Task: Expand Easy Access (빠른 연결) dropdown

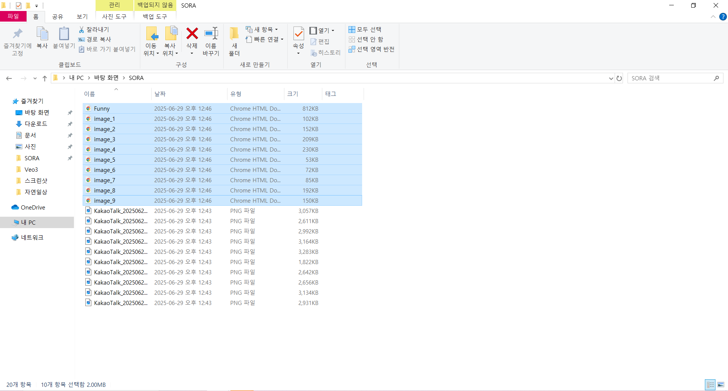Action: coord(265,39)
